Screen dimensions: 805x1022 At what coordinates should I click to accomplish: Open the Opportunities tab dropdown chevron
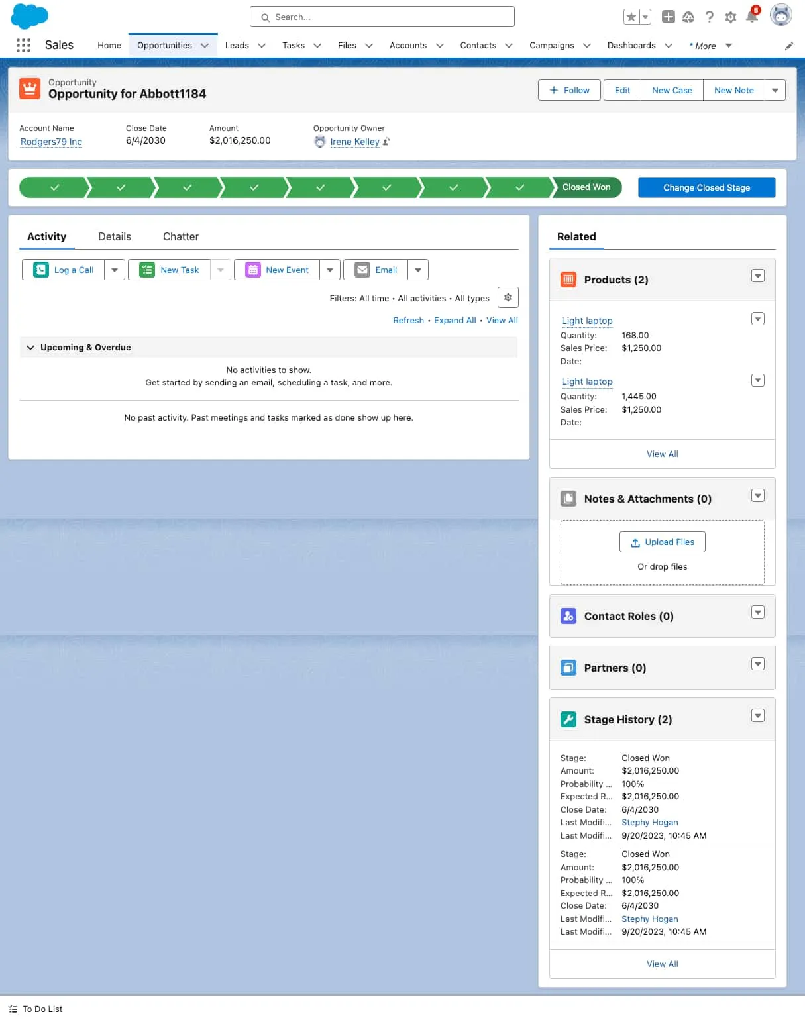coord(205,46)
